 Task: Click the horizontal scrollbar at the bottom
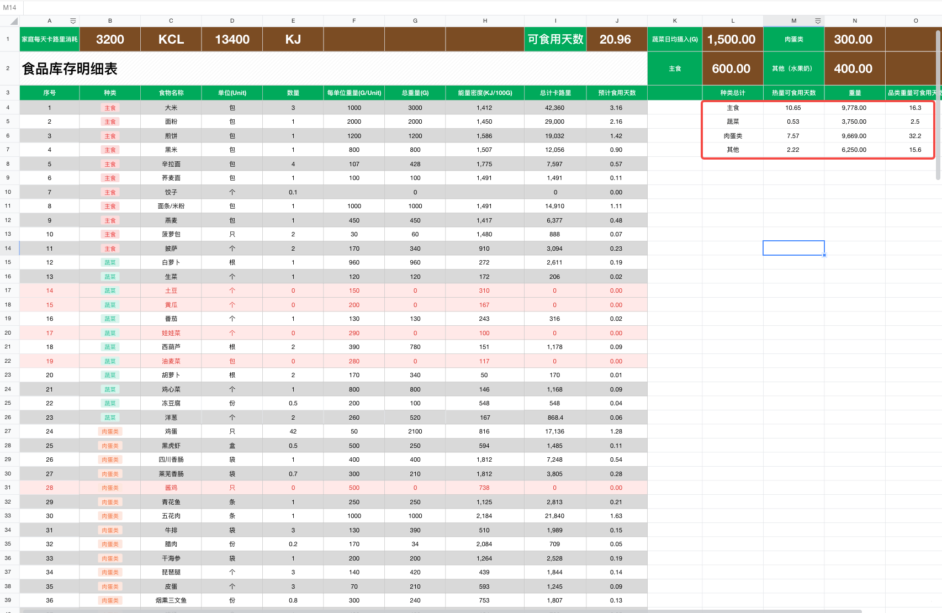click(x=442, y=611)
